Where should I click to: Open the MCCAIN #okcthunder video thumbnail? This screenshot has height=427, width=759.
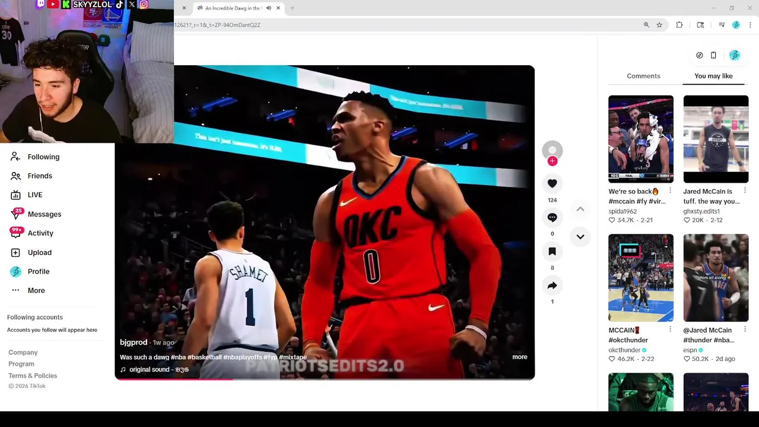pos(640,278)
